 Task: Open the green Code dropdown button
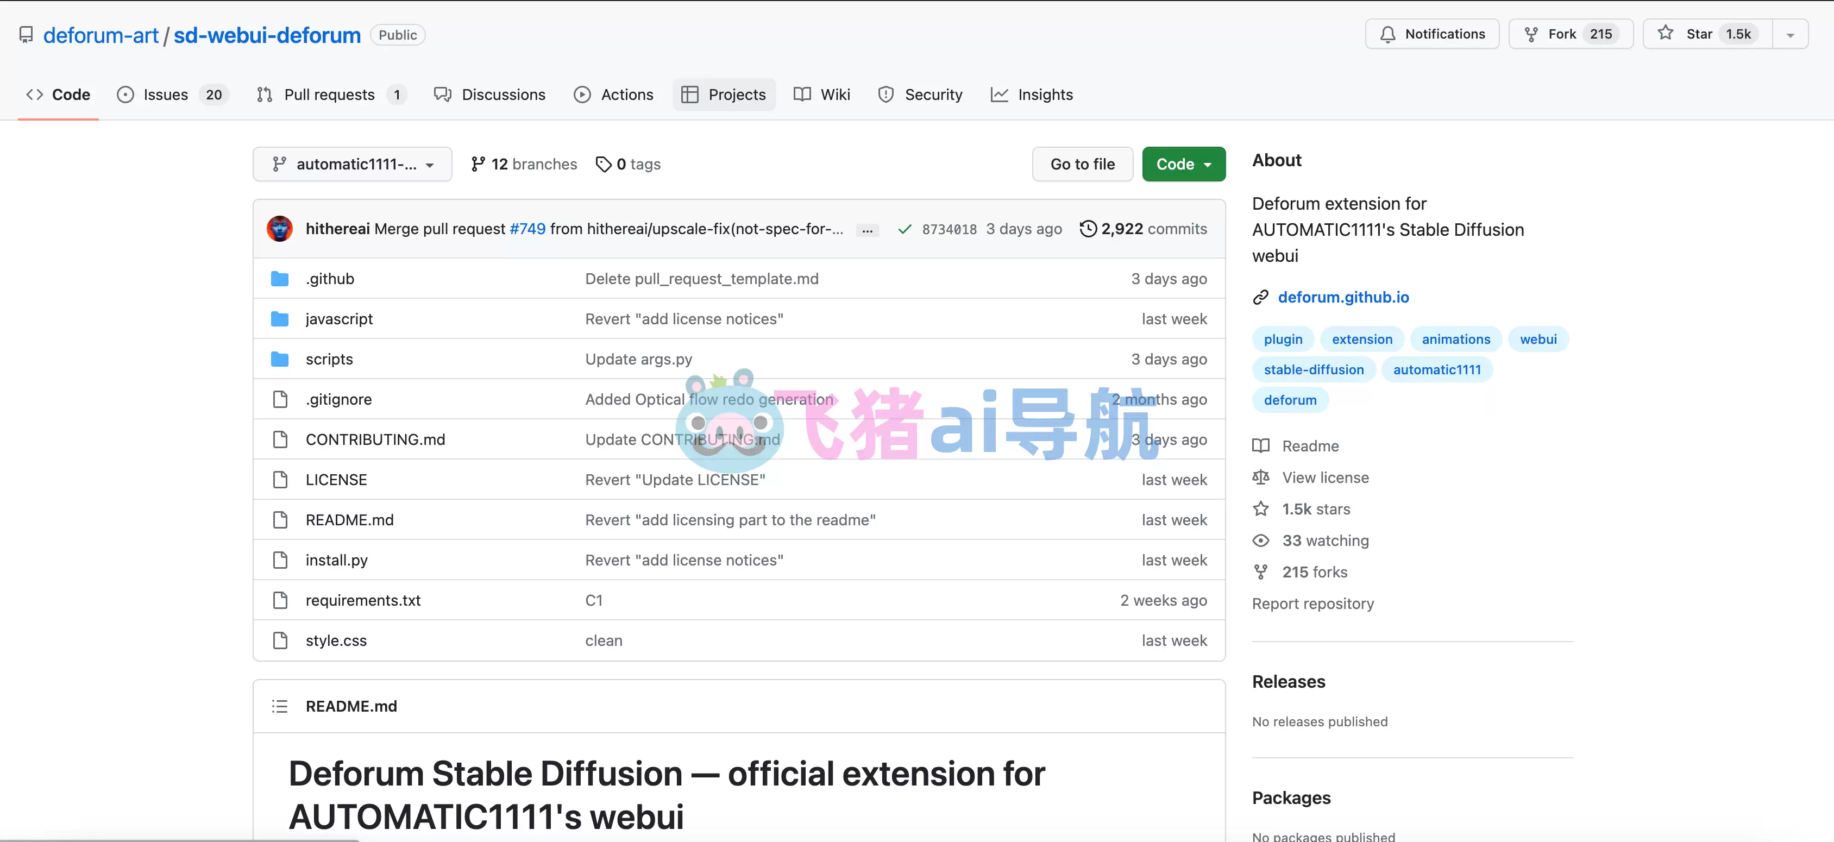pos(1183,165)
